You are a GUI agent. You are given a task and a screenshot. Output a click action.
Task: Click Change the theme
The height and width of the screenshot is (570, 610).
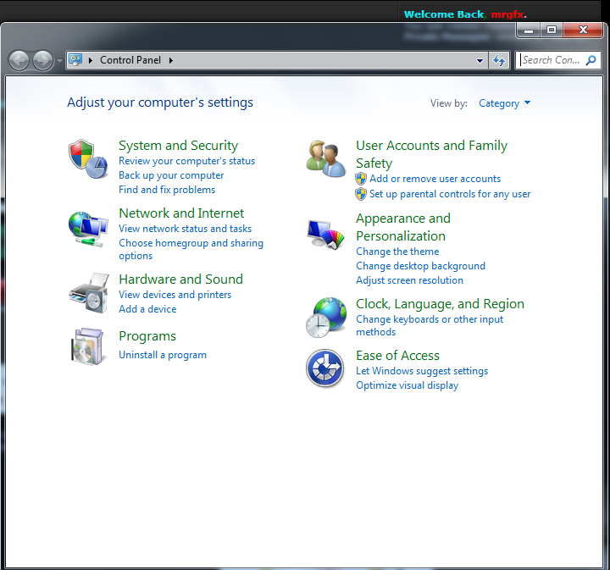pyautogui.click(x=397, y=252)
